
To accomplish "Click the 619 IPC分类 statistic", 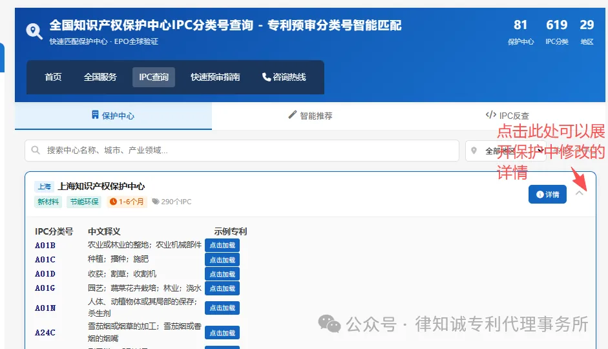I will [x=557, y=32].
